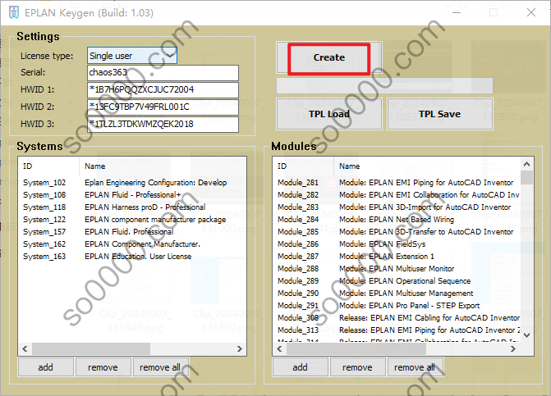This screenshot has width=551, height=396.
Task: Select the Module_313 EMI Piping release row
Action: point(397,330)
